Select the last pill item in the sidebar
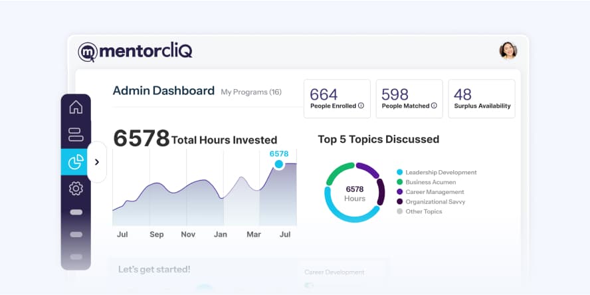The width and height of the screenshot is (590, 295). pos(76,256)
